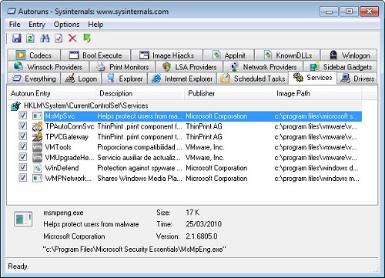
Task: Switch to the Everything tab
Action: [x=34, y=79]
